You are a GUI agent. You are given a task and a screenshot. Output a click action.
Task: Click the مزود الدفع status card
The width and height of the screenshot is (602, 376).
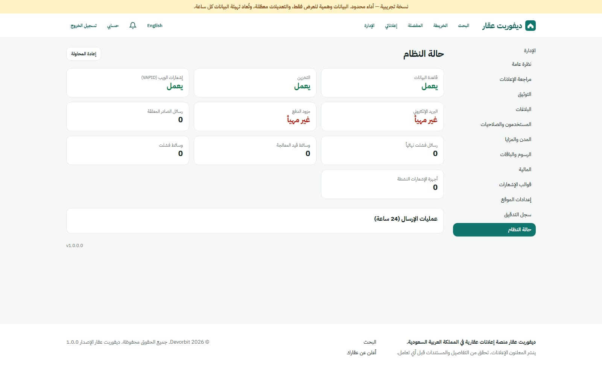tap(255, 117)
